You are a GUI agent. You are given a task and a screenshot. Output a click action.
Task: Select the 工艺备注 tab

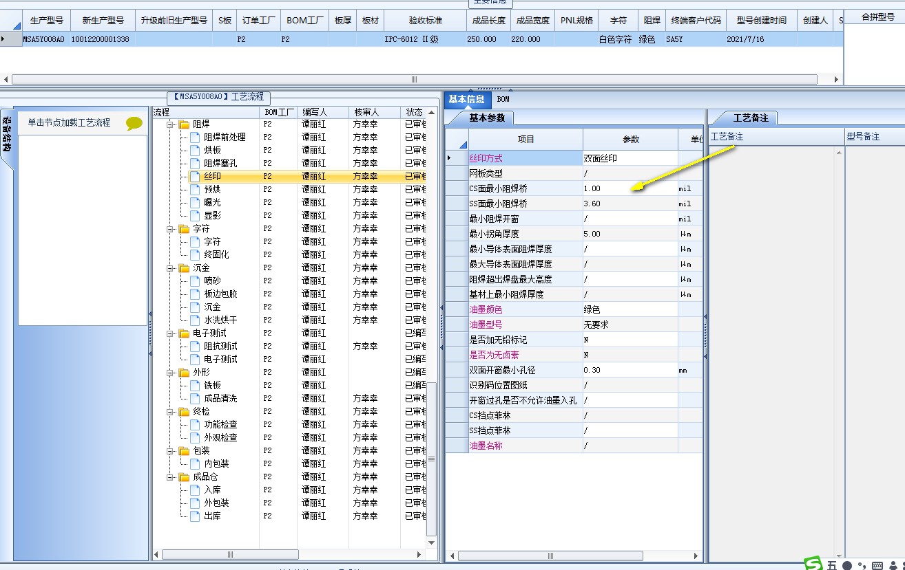[x=750, y=118]
